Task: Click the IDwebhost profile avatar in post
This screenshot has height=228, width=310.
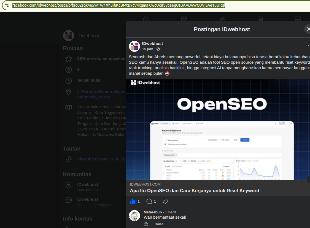Action: [134, 46]
